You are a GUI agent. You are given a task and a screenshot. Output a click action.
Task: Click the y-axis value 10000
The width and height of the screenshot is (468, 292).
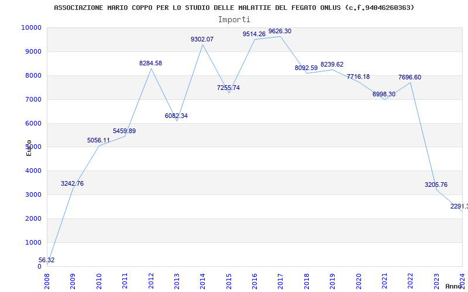(x=31, y=27)
